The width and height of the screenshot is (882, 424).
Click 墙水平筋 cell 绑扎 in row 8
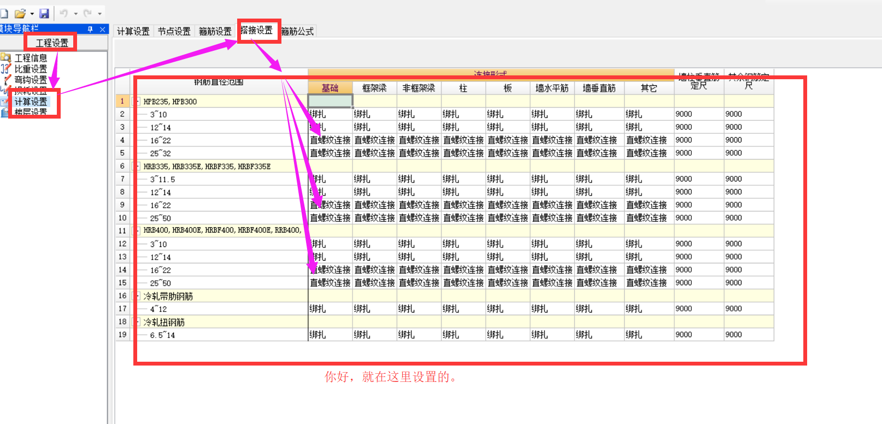(552, 192)
